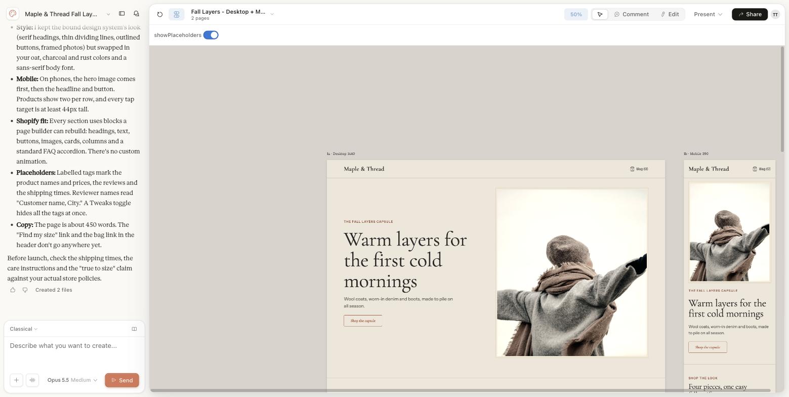This screenshot has height=397, width=789.
Task: Click the '1b · Mobile 390' frame label
Action: 696,154
